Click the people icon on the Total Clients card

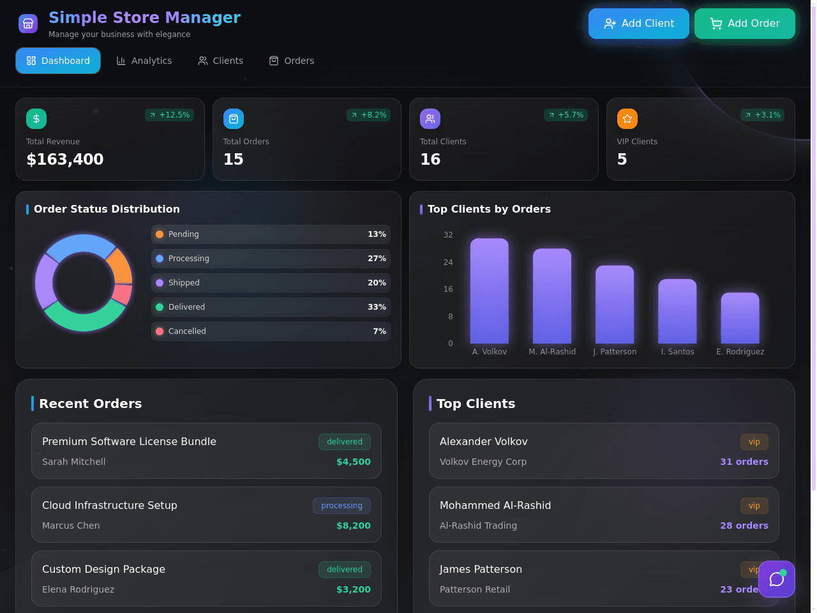[430, 119]
